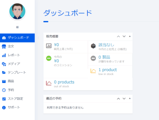
Task: Click the 今月の label above commission
Action: [x=58, y=57]
